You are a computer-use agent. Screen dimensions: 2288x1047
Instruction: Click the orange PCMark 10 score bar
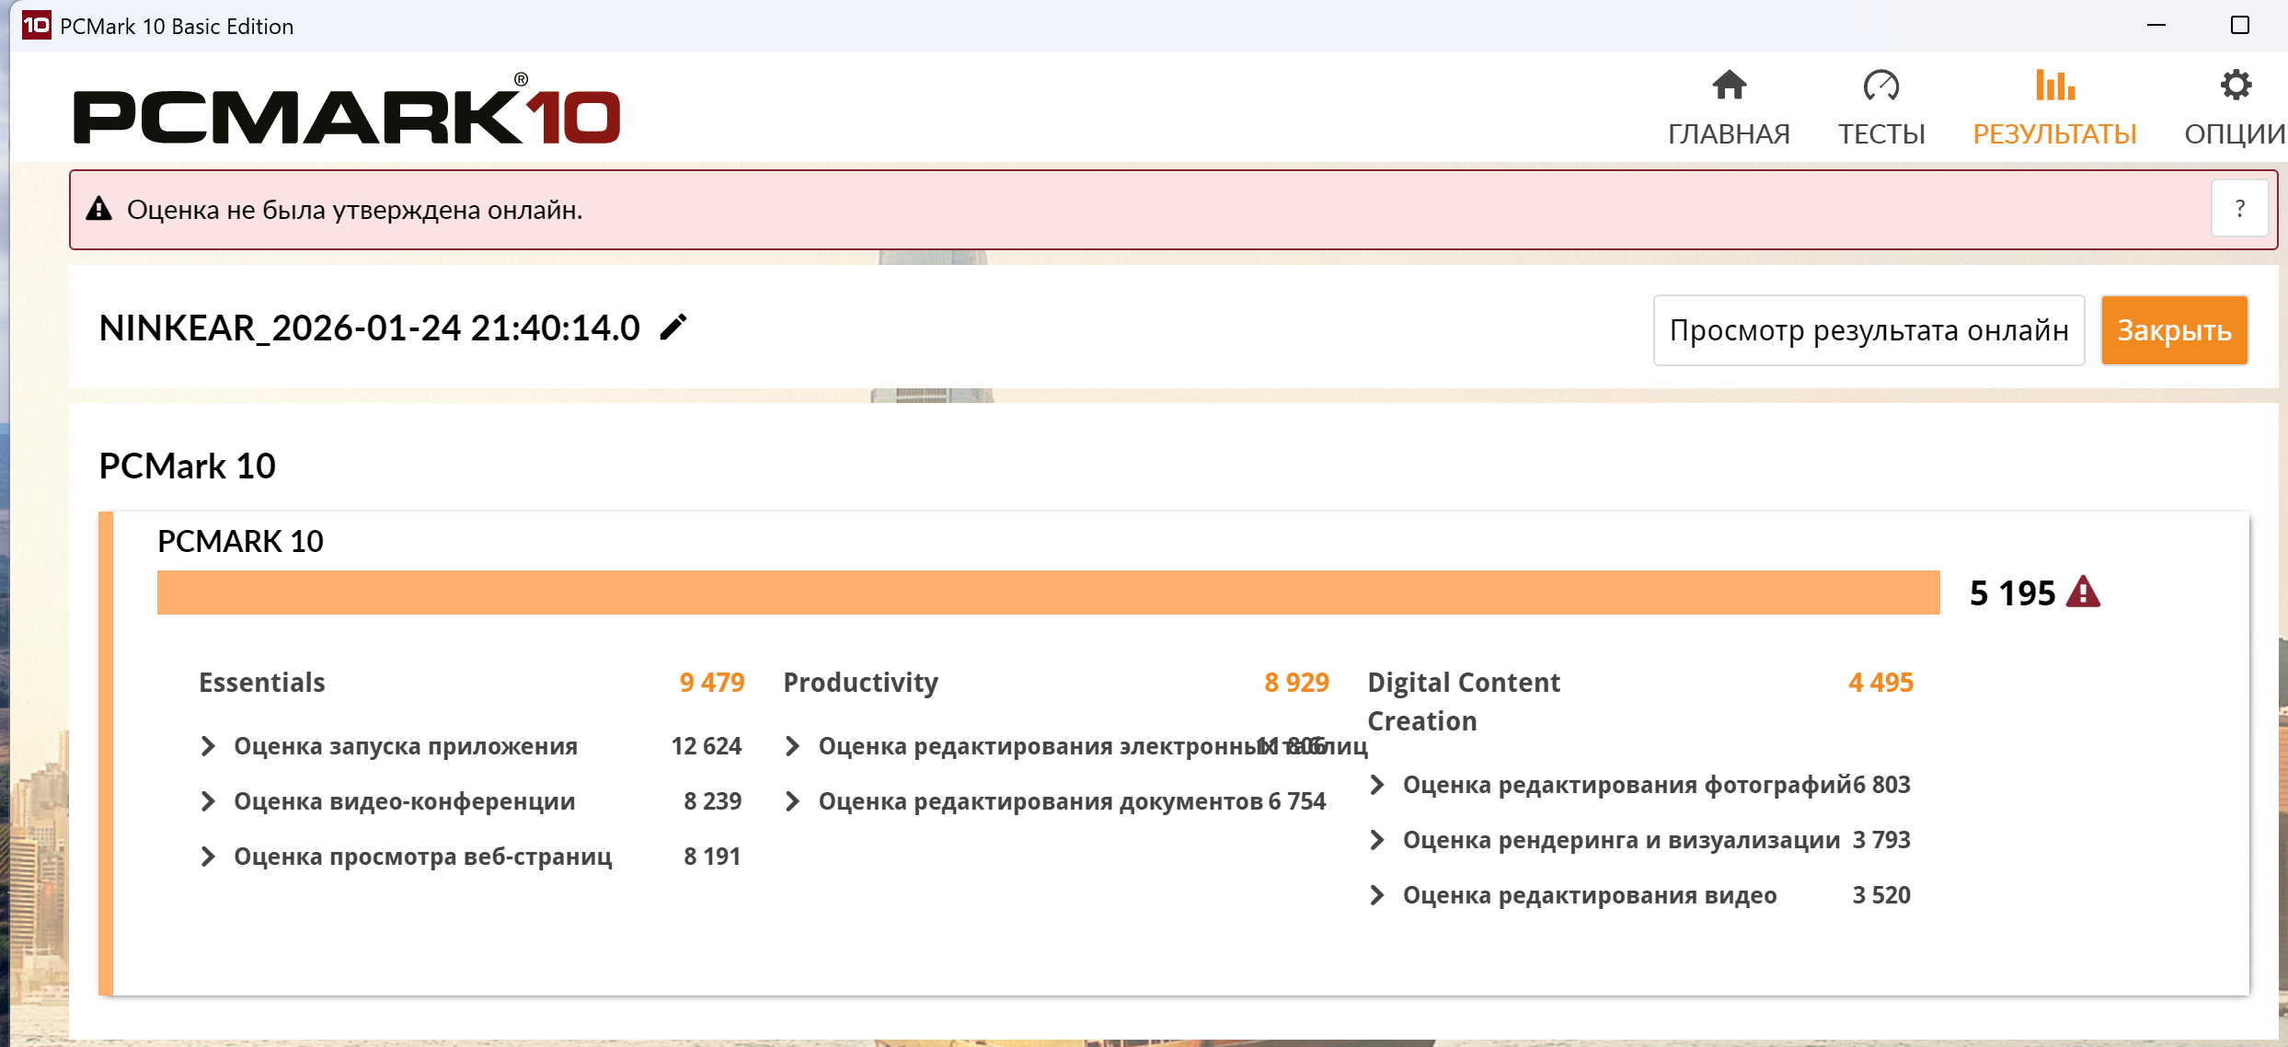(x=1047, y=593)
